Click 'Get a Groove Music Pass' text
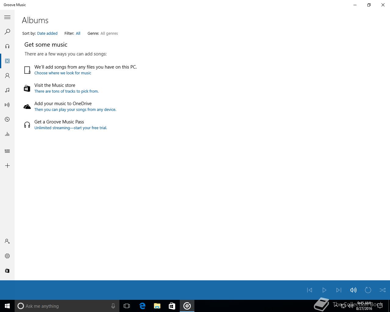390x312 pixels. click(x=59, y=122)
